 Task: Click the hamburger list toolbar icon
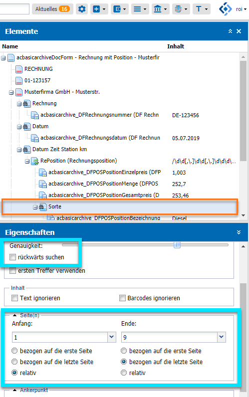tap(140, 9)
